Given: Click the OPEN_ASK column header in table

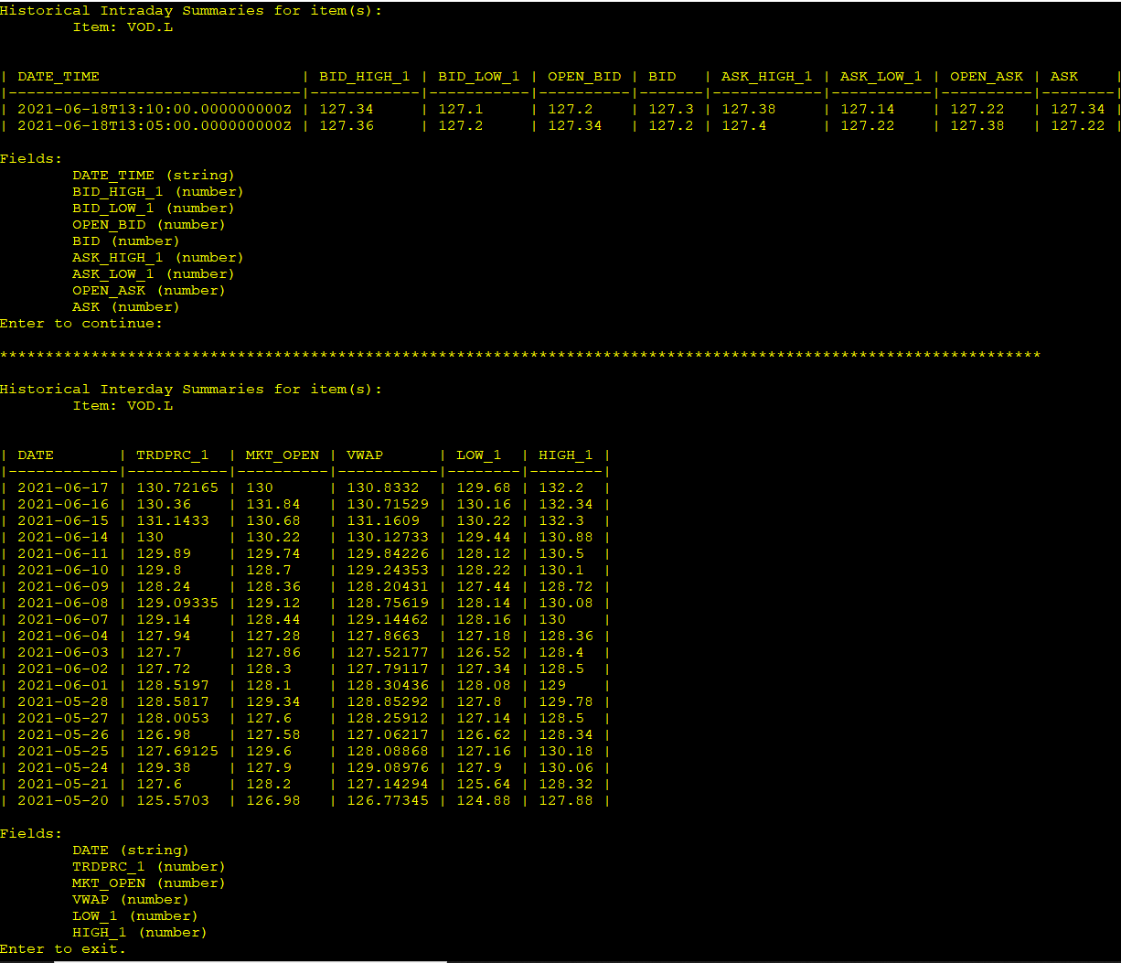Looking at the screenshot, I should (x=986, y=77).
